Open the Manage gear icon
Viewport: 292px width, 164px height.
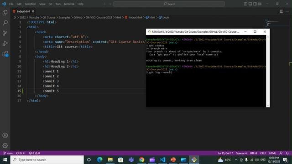point(5,145)
